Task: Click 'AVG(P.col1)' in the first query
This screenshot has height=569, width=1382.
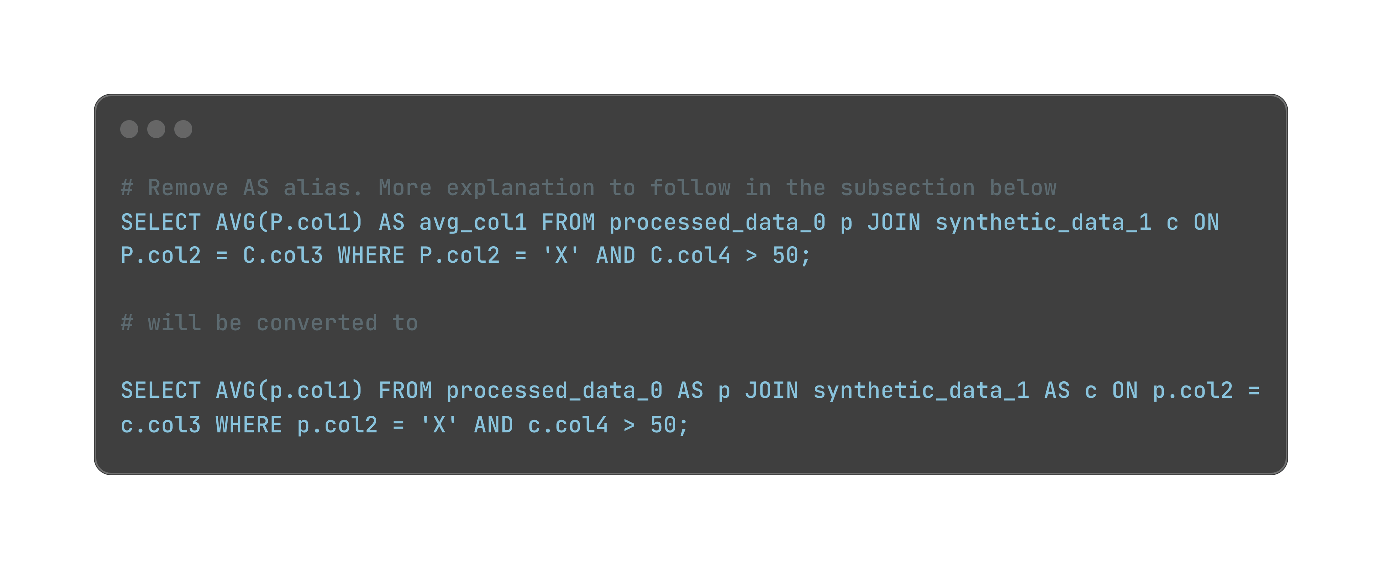Action: point(290,223)
